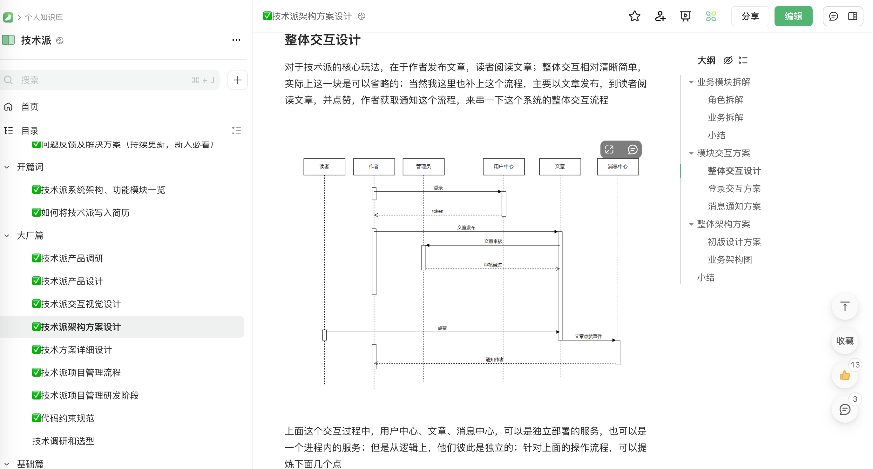873x469 pixels.
Task: Click the 分享 button
Action: tap(750, 16)
